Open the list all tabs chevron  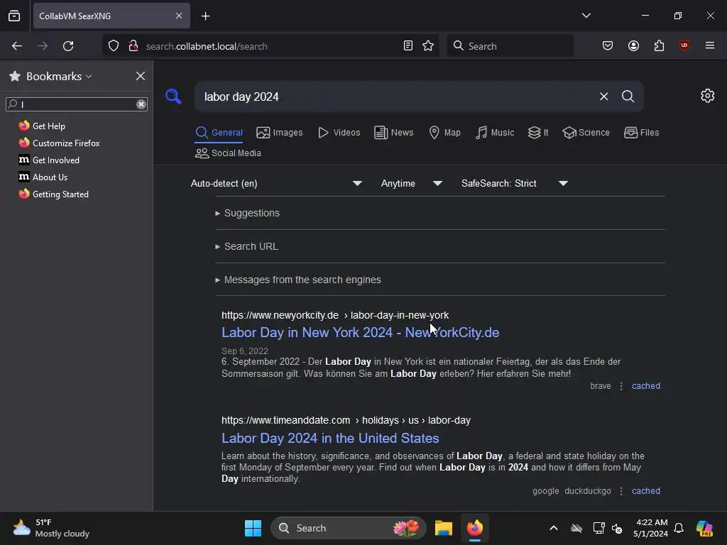(x=586, y=16)
